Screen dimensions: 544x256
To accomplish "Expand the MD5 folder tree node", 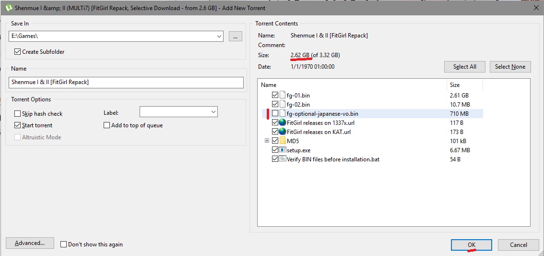I will point(267,141).
